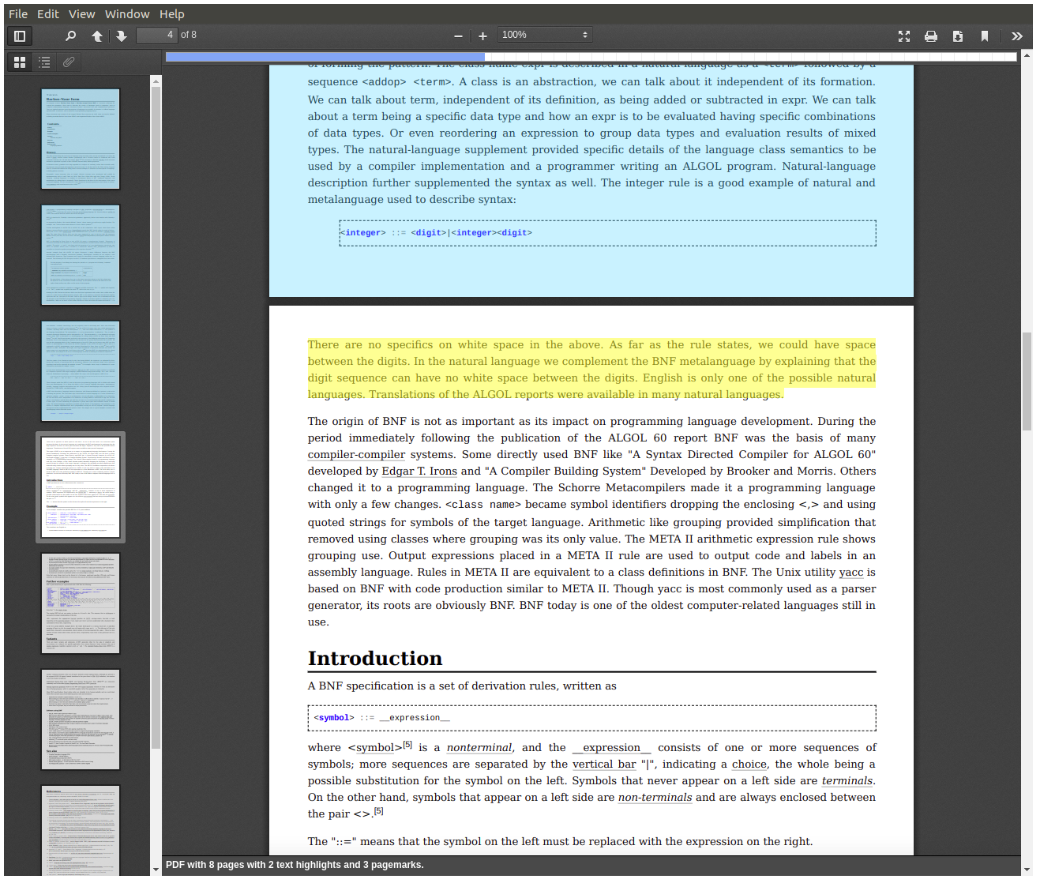Screen dimensions: 1040x883
Task: Click the yellow highlighted text paragraph
Action: [591, 370]
